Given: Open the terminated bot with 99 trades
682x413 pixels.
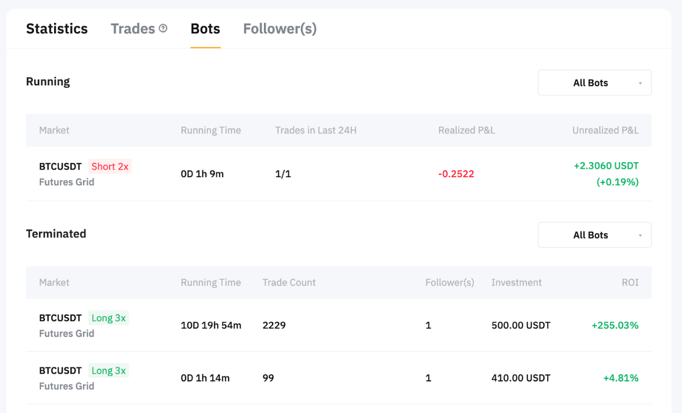Looking at the screenshot, I should point(60,370).
